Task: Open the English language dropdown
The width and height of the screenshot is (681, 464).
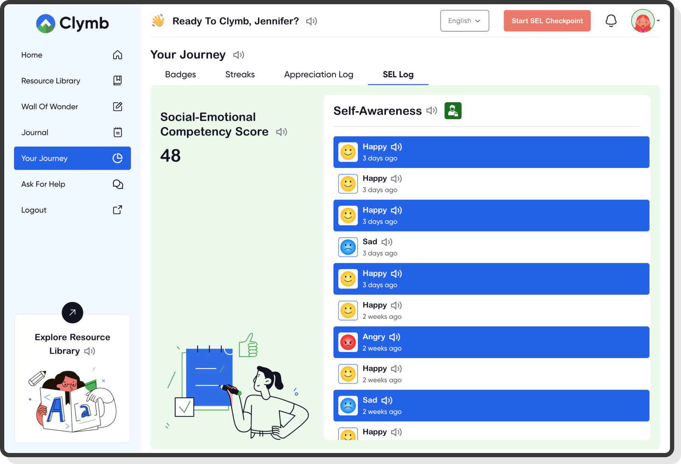Action: point(464,20)
